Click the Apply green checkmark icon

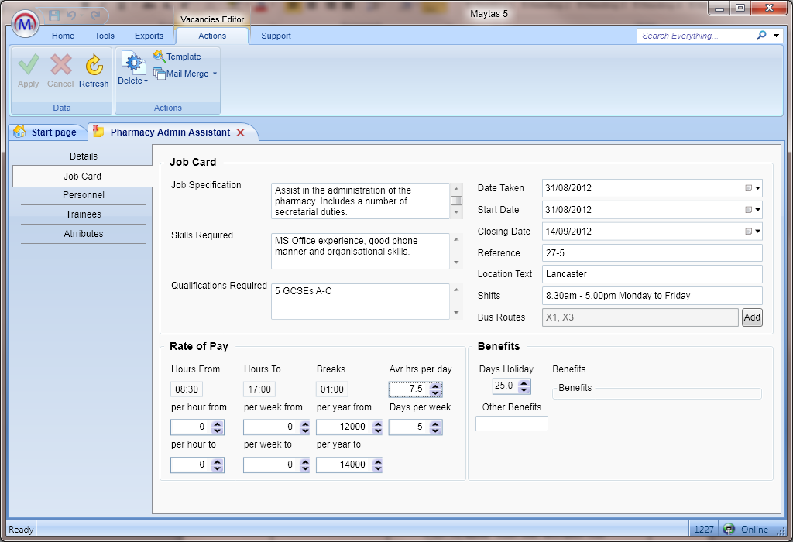[28, 65]
